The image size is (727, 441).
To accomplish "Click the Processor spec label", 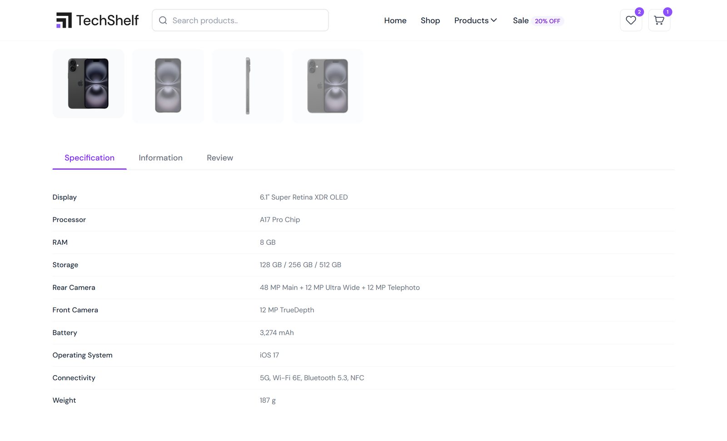I will click(69, 220).
